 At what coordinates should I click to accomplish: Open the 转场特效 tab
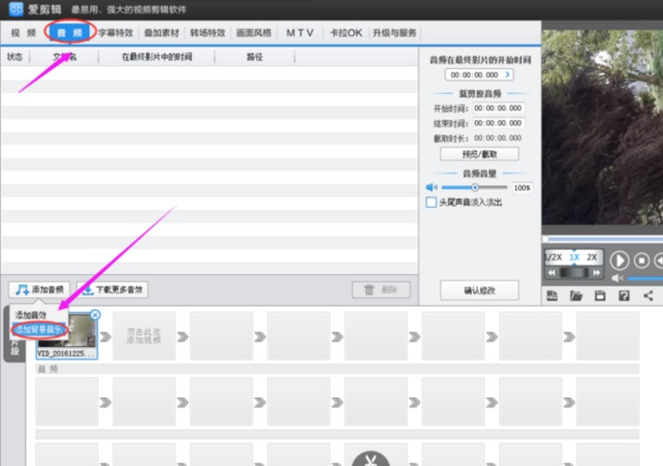pyautogui.click(x=207, y=33)
